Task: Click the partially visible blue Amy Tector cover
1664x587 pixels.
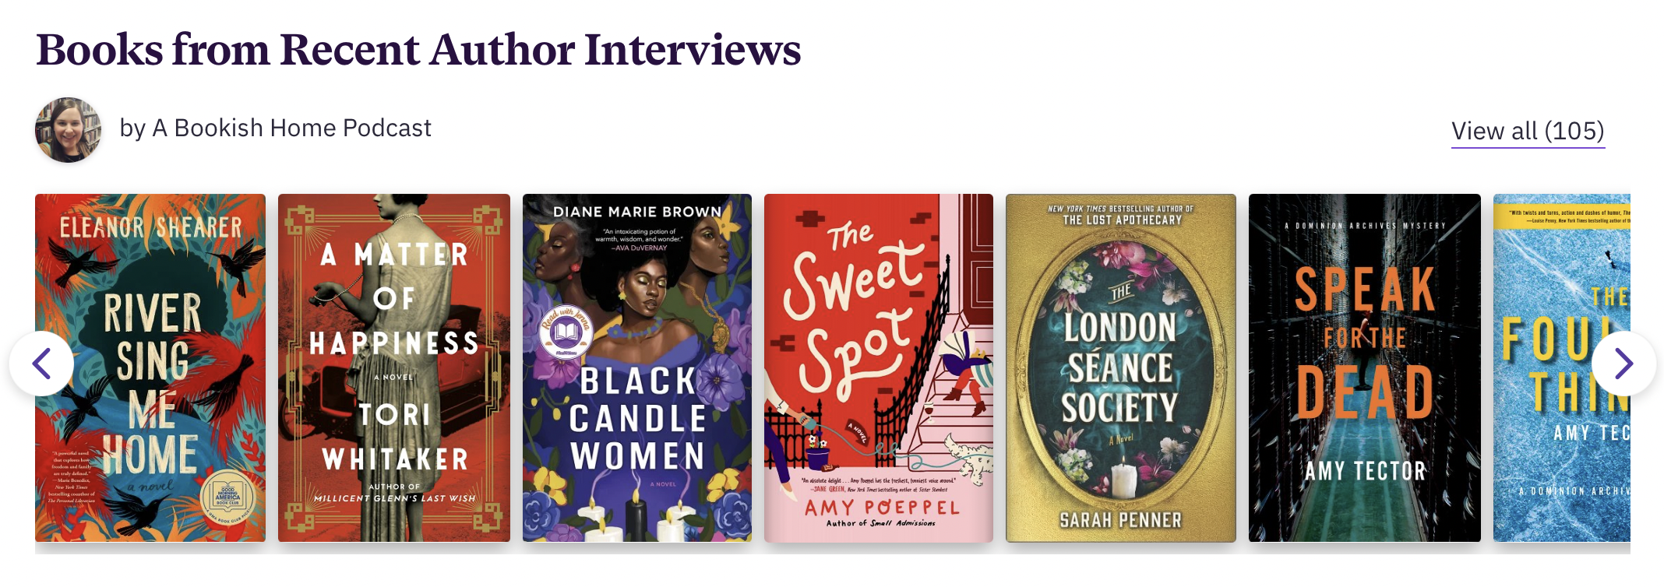Action: click(x=1562, y=367)
